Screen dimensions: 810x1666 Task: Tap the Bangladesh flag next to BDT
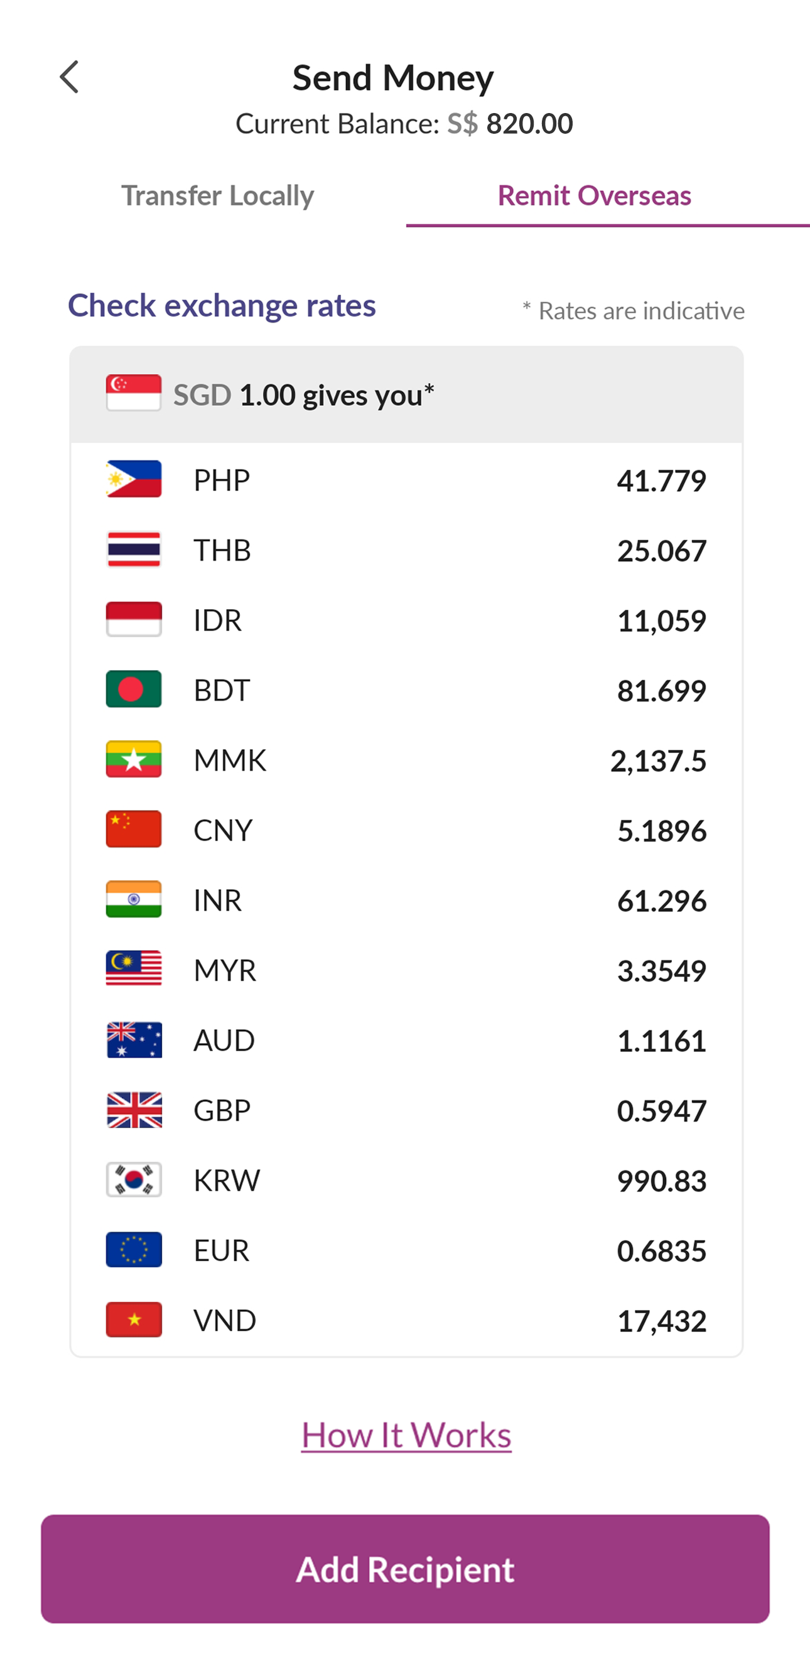coord(134,689)
